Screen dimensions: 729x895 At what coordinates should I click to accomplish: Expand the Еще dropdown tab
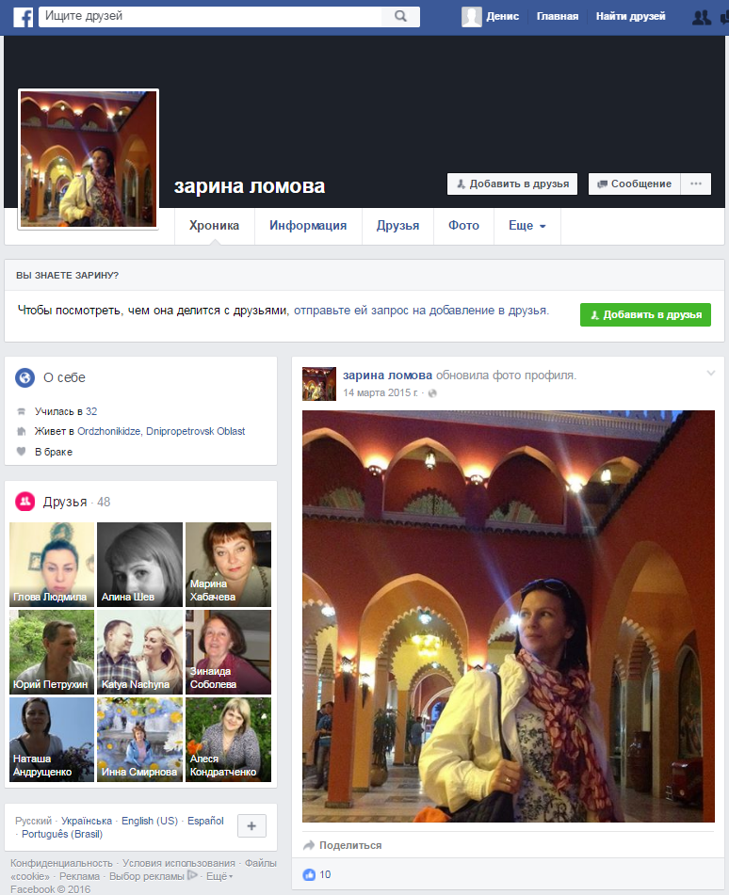[x=526, y=226]
